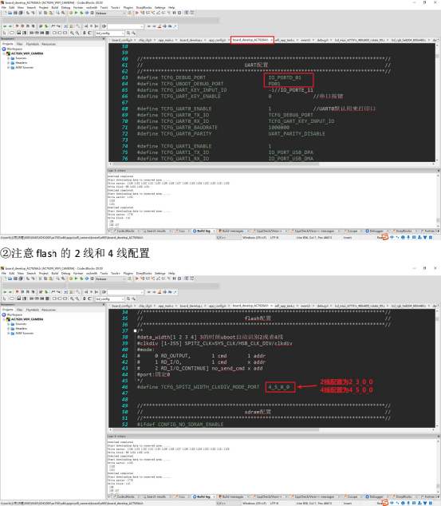Open Plugins menu in flash-config window

(x=128, y=273)
